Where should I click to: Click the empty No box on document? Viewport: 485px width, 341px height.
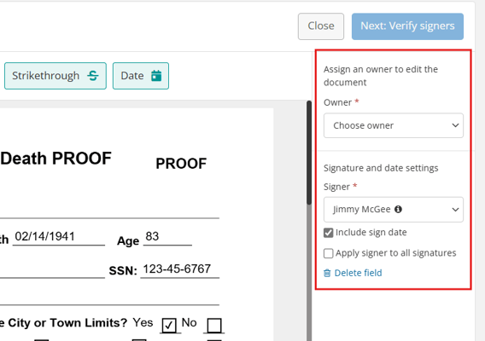214,326
